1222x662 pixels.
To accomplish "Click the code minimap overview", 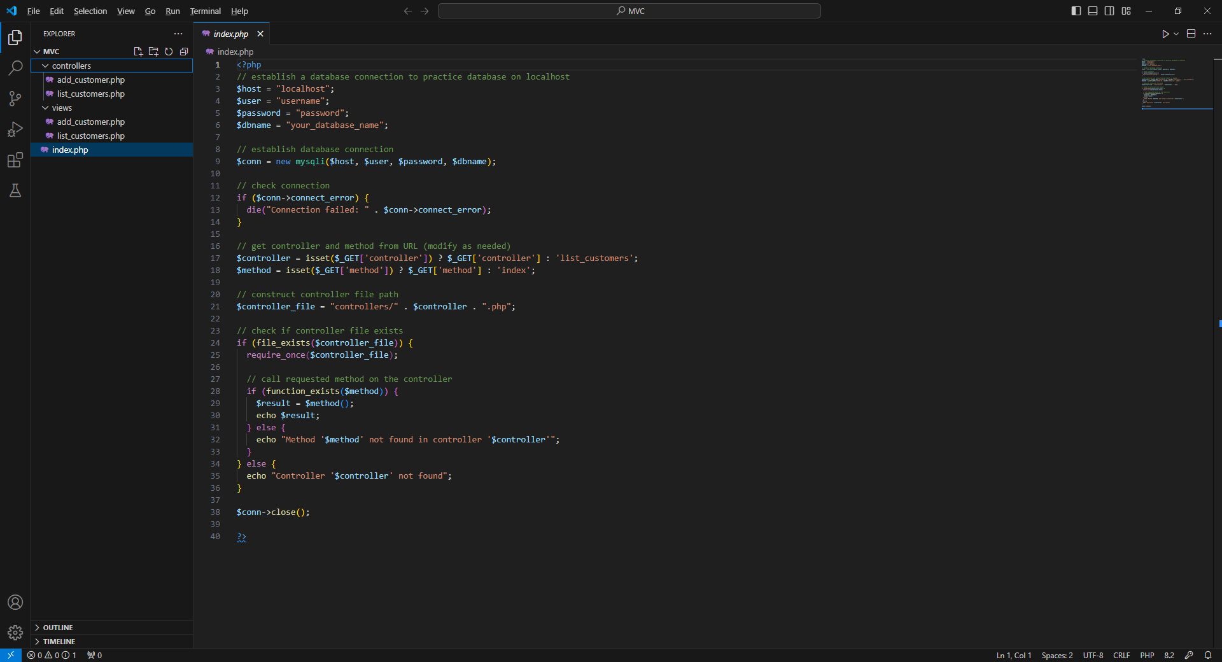I will [x=1177, y=84].
